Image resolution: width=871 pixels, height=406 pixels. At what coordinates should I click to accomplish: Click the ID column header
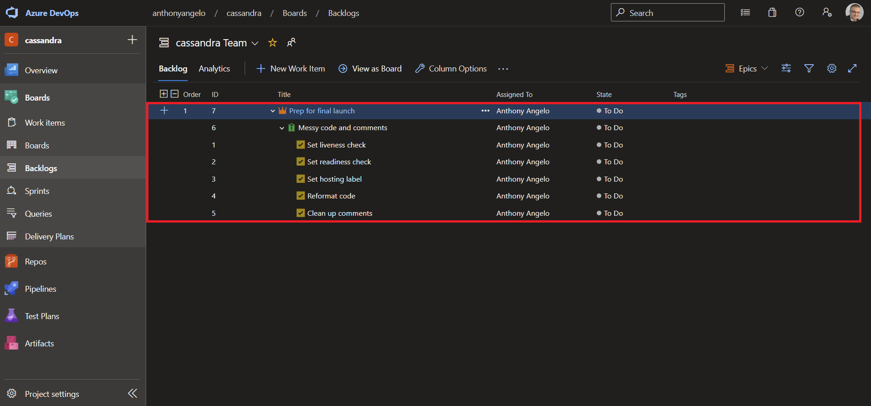point(215,94)
